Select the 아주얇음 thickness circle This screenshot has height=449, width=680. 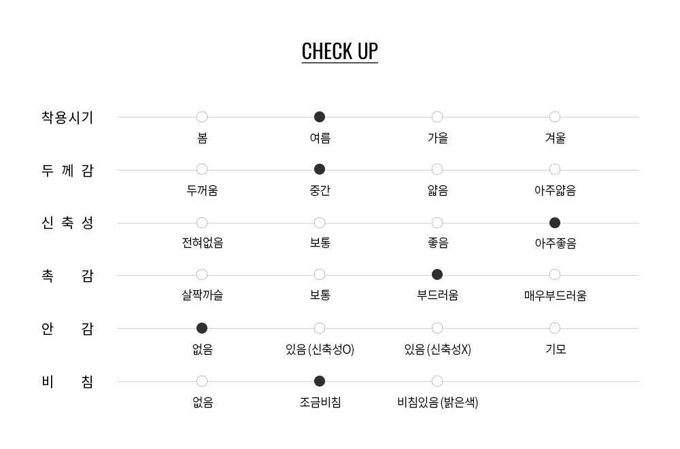pos(555,169)
